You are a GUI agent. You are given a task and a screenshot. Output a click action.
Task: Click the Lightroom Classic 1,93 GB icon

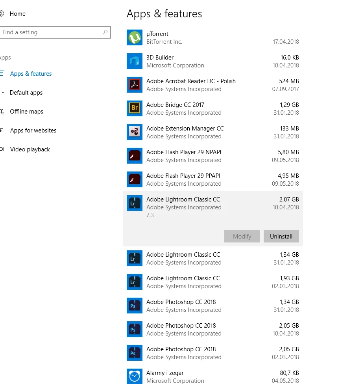[135, 282]
